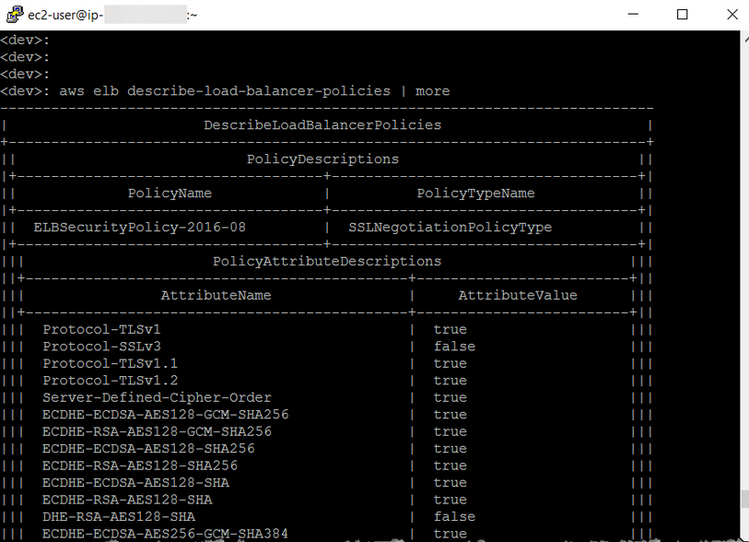The image size is (749, 542).
Task: Maximize the terminal window
Action: [x=682, y=15]
